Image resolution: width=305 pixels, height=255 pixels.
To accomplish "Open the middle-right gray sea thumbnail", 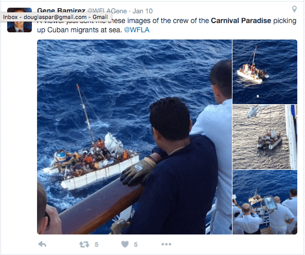I will pyautogui.click(x=265, y=137).
